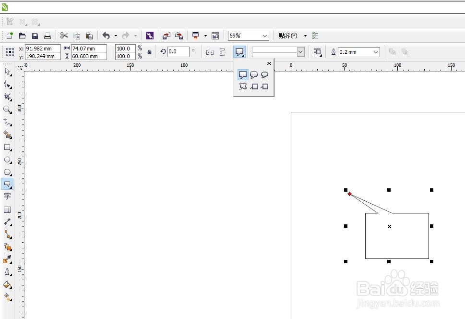The image size is (465, 319).
Task: Select the Crop tool
Action: click(x=8, y=97)
